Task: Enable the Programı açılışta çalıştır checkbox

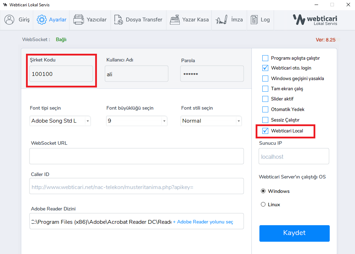Action: 265,58
